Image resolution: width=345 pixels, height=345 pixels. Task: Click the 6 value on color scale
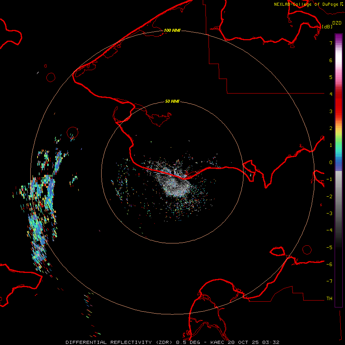click(x=331, y=60)
